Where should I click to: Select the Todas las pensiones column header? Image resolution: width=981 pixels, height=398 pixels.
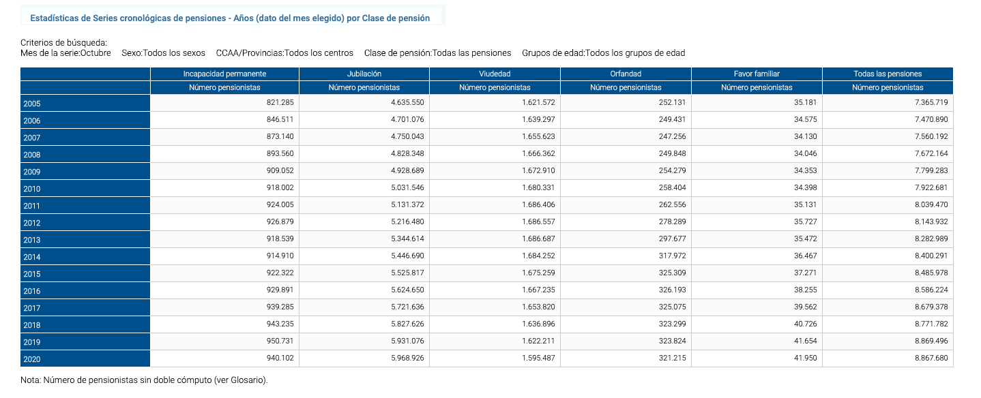pyautogui.click(x=888, y=74)
